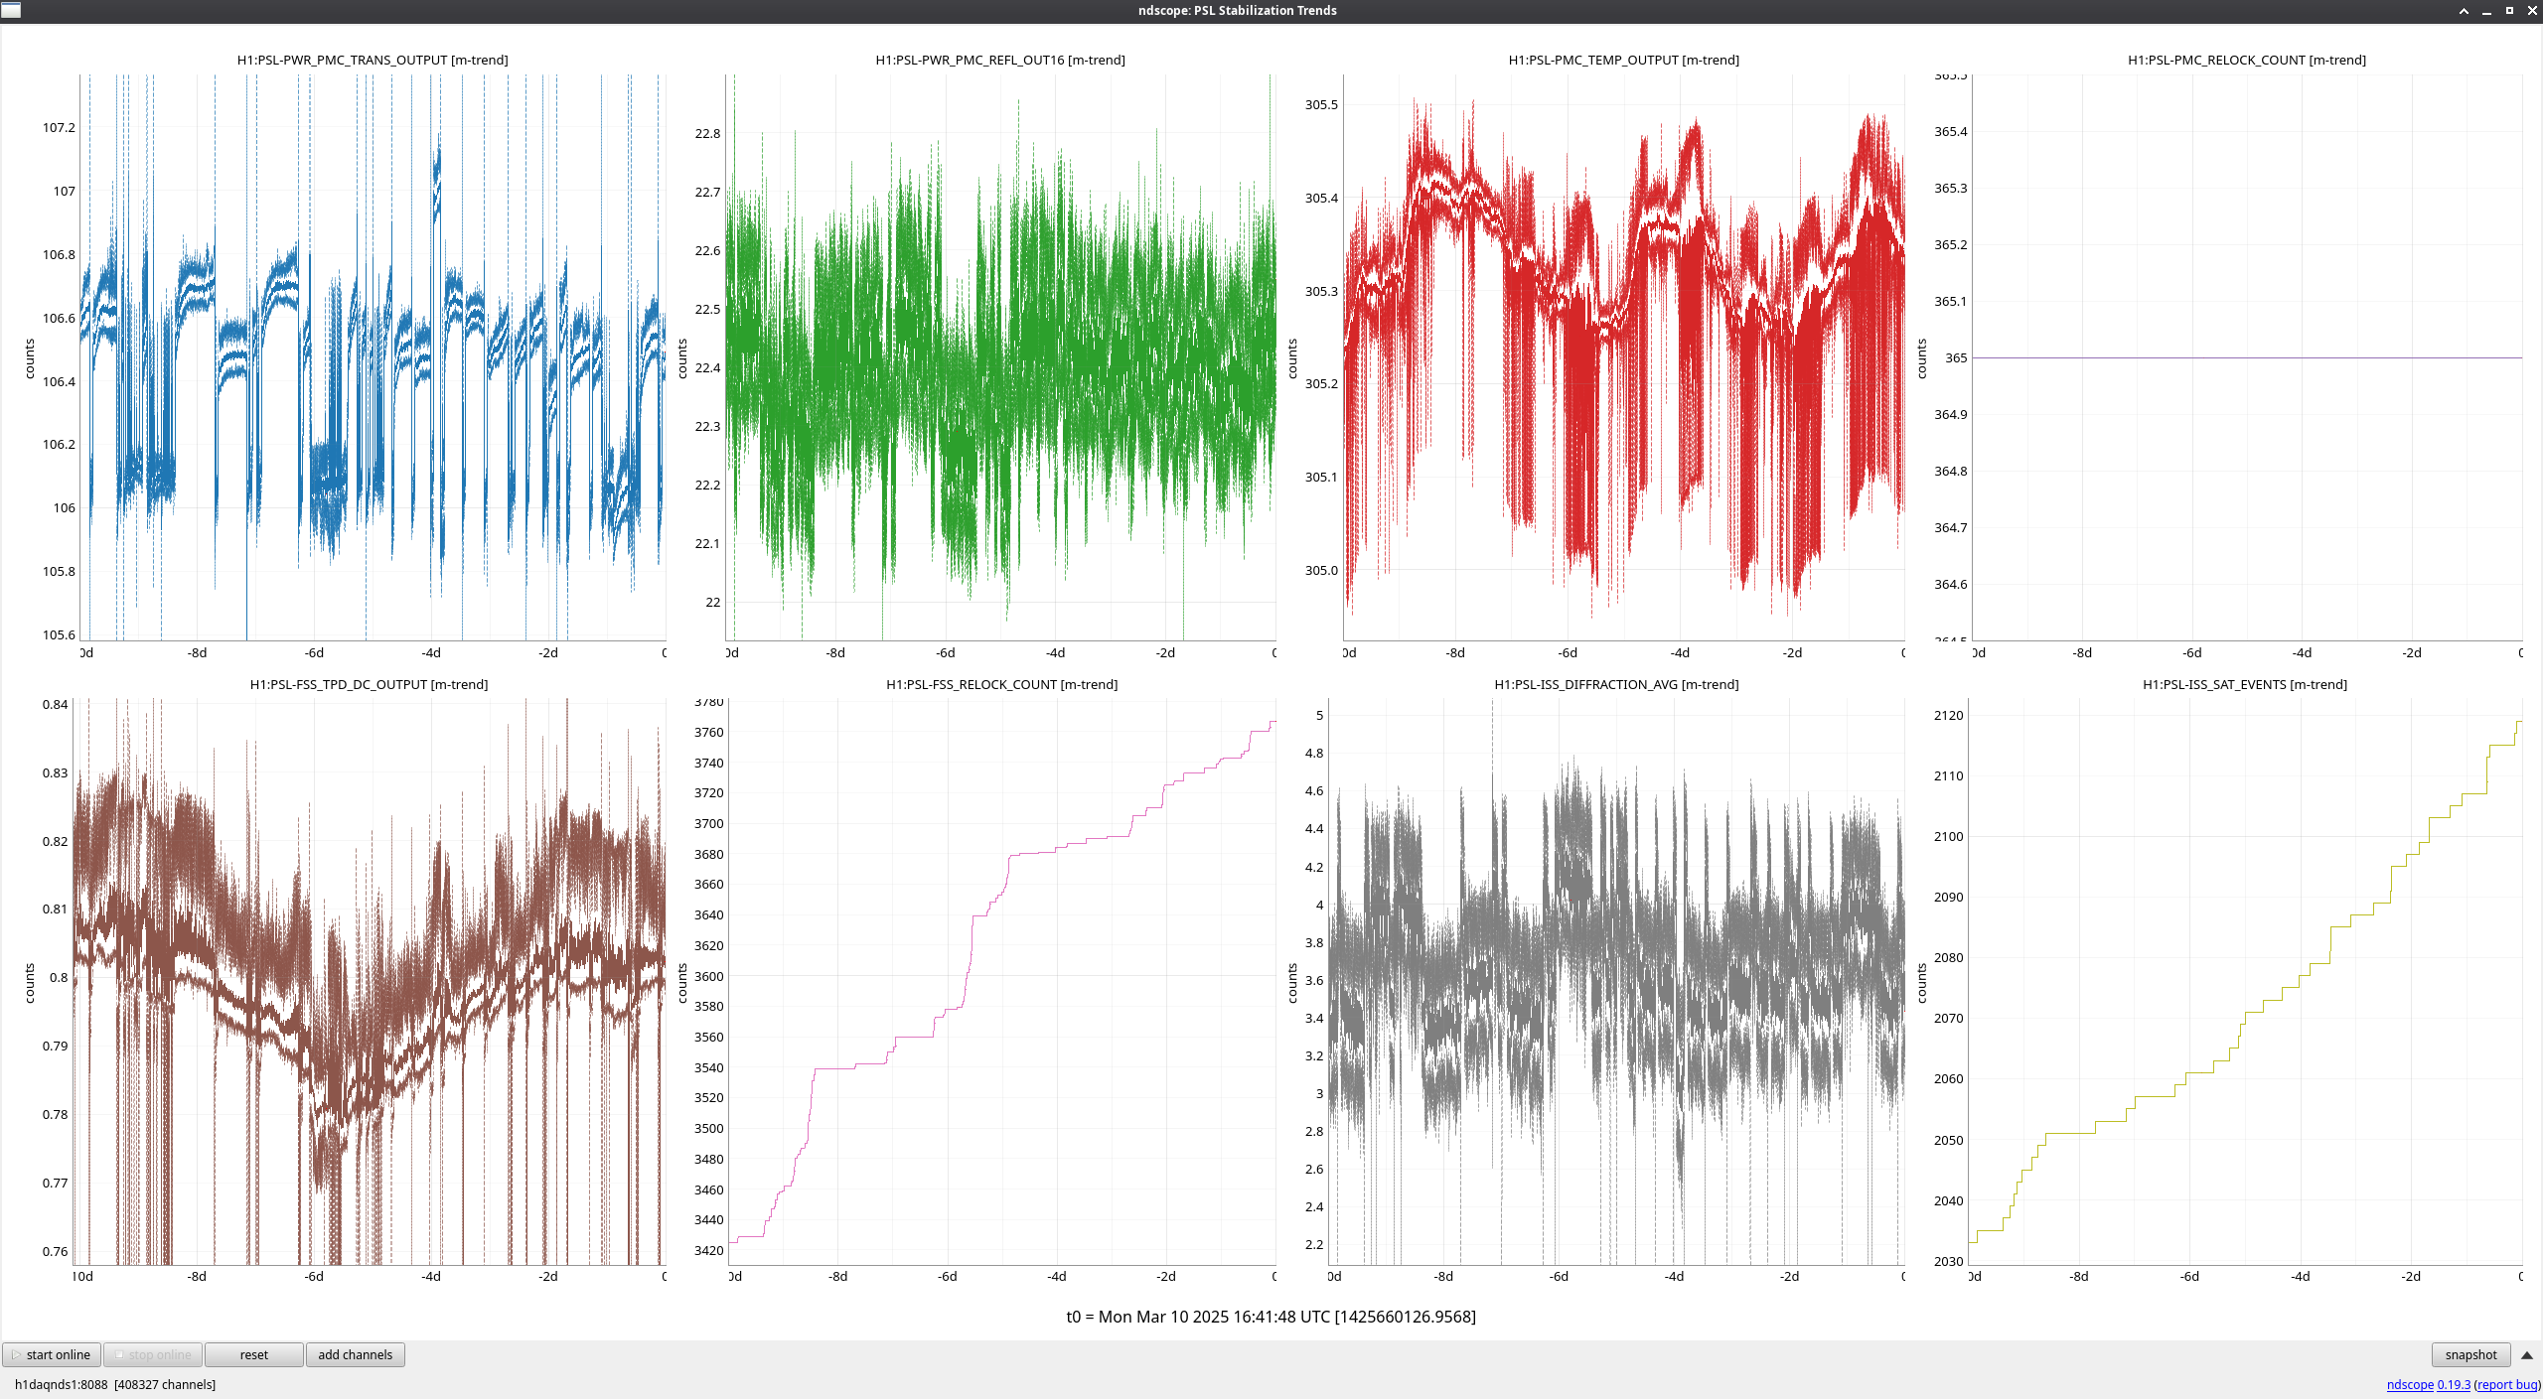Take a snapshot of the plots
This screenshot has width=2543, height=1399.
2470,1354
